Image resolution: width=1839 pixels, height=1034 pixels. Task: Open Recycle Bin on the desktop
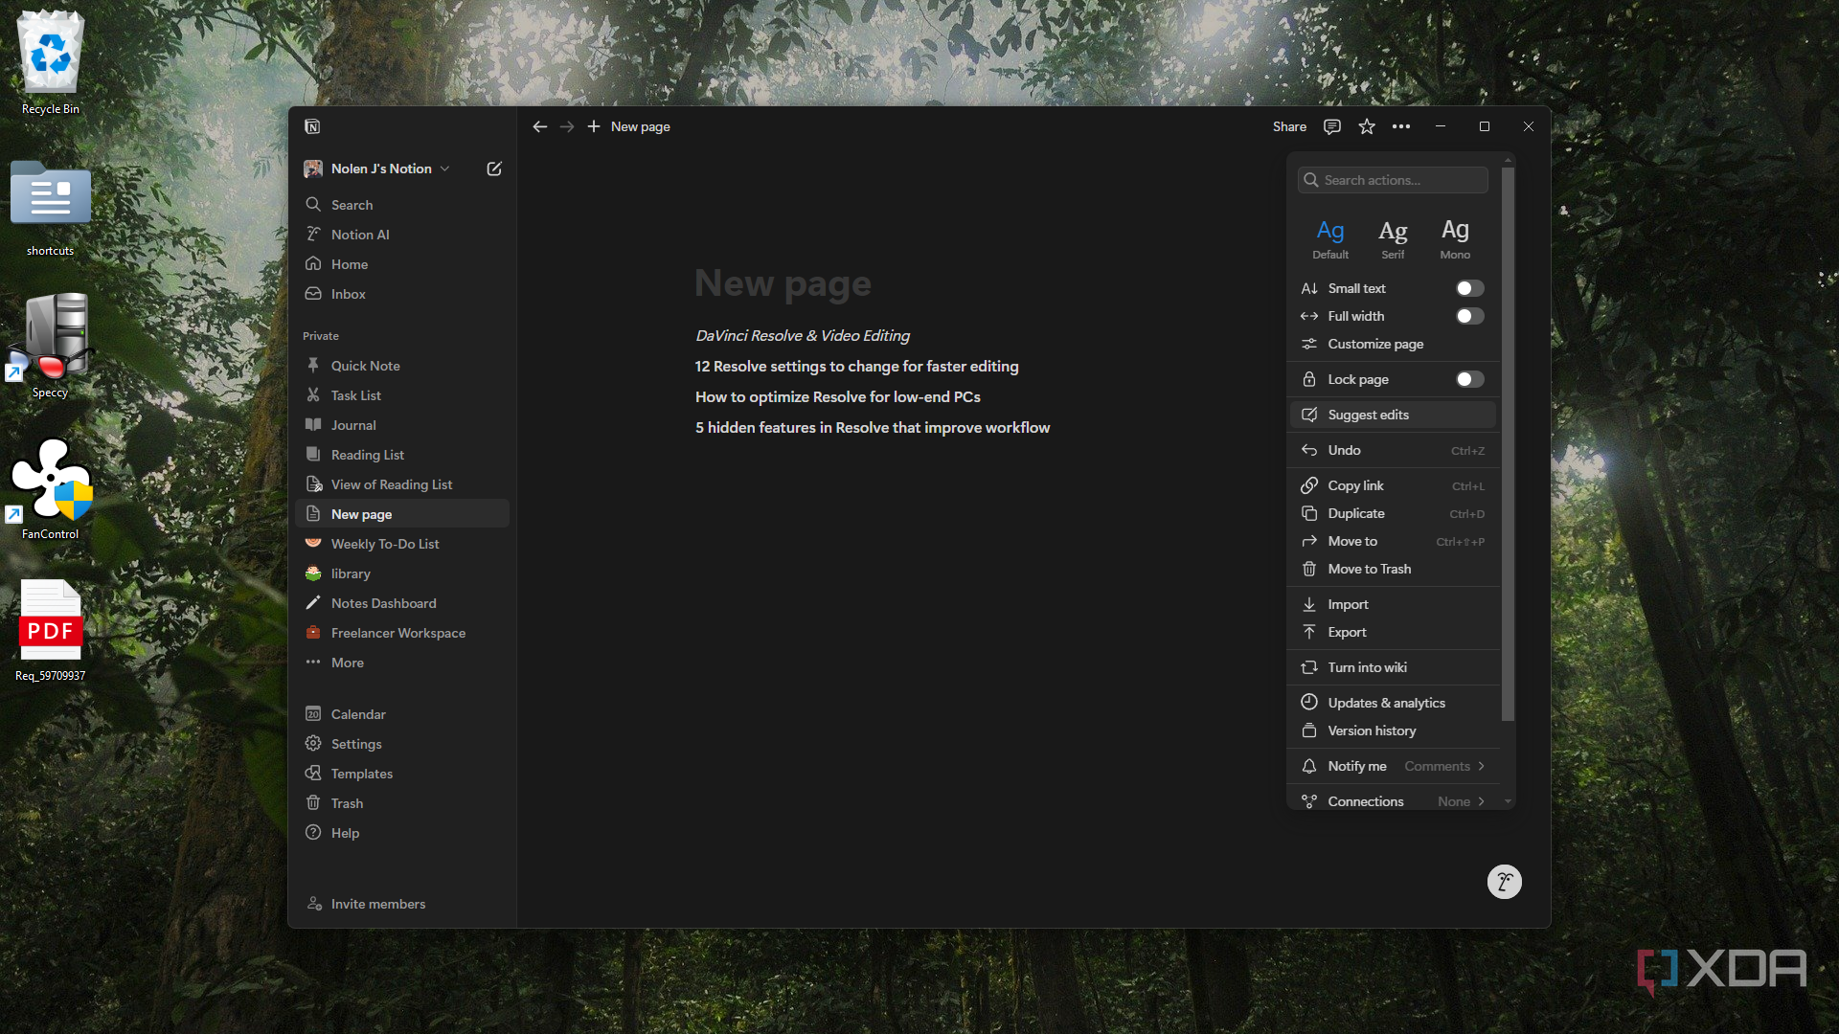pyautogui.click(x=51, y=62)
